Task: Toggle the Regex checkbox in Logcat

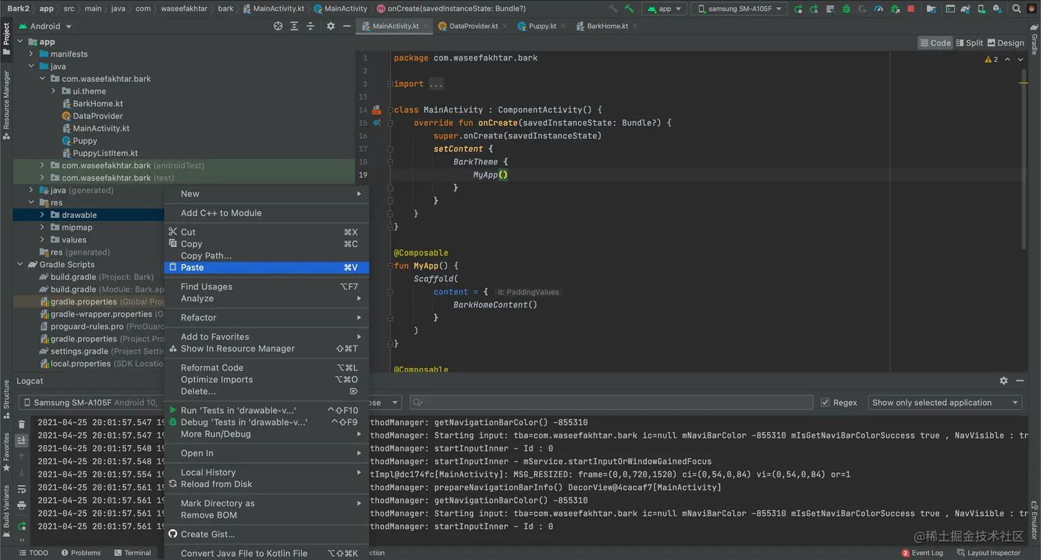Action: coord(826,402)
